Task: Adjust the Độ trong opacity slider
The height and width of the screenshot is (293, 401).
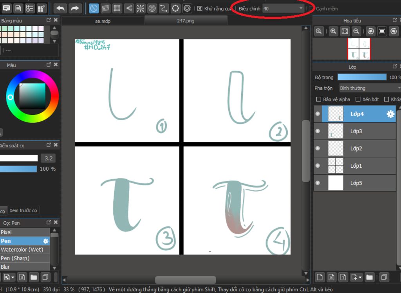Action: click(x=362, y=77)
